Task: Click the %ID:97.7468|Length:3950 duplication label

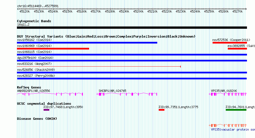Action: tap(63, 107)
